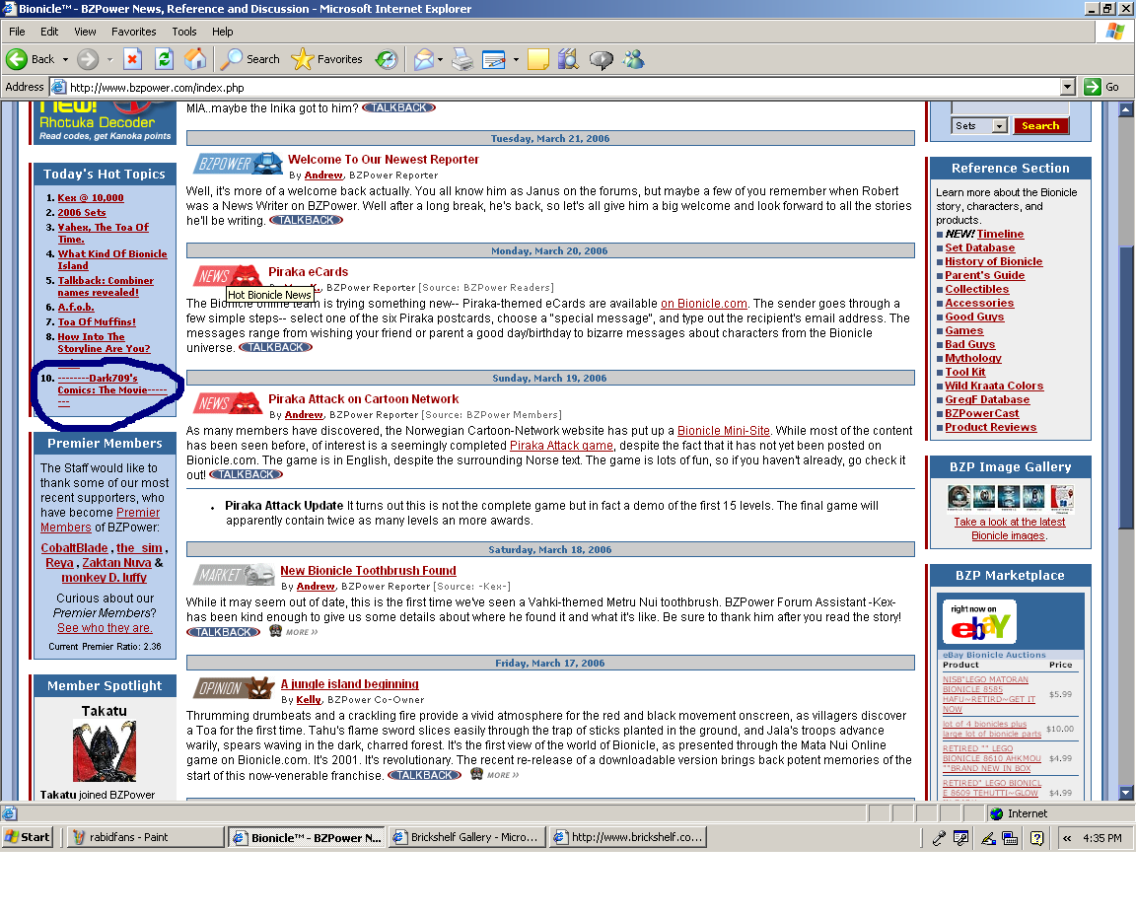This screenshot has height=916, width=1136.
Task: Open the Wild Kraata Colors link
Action: tap(994, 386)
